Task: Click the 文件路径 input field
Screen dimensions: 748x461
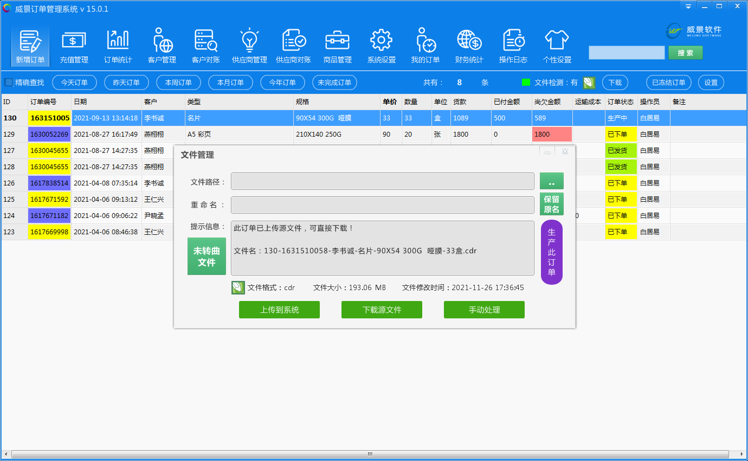Action: tap(382, 181)
